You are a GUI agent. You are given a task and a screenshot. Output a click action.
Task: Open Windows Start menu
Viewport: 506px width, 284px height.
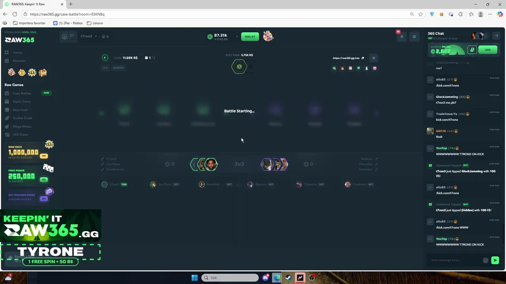pos(194,278)
